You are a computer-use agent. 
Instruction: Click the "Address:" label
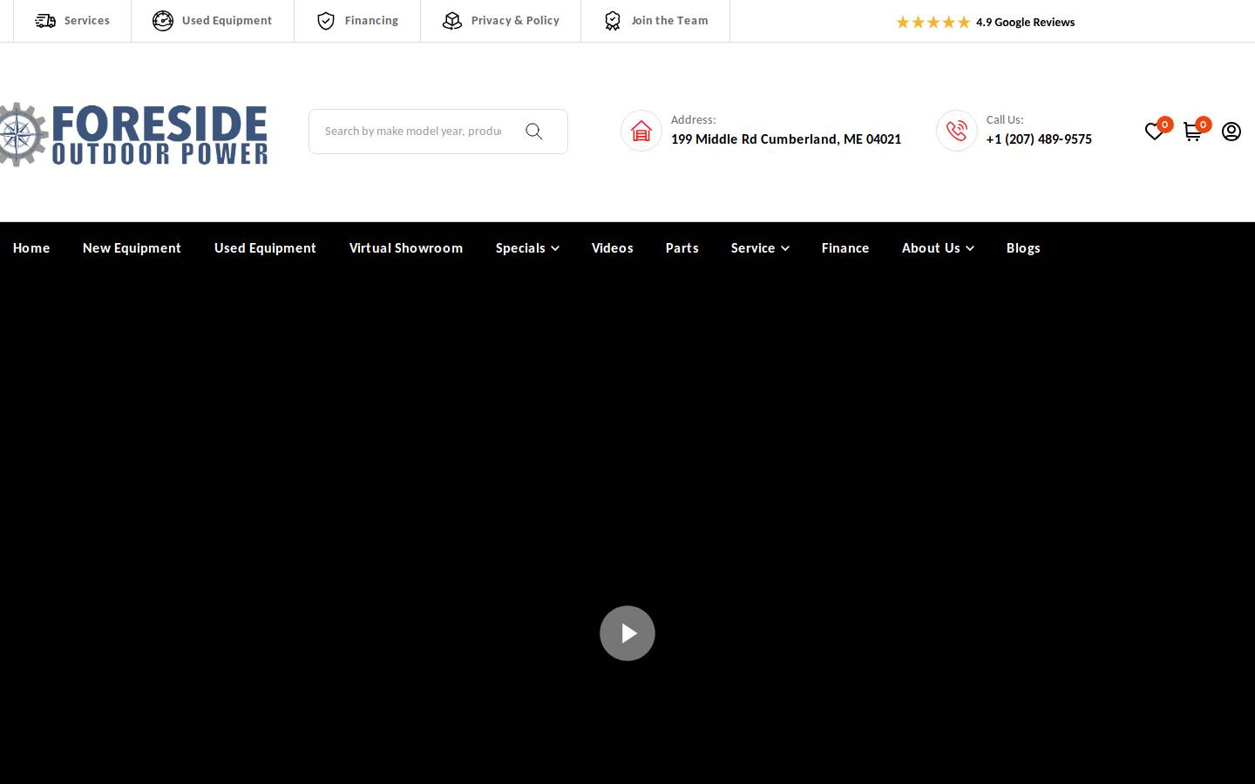click(x=694, y=120)
